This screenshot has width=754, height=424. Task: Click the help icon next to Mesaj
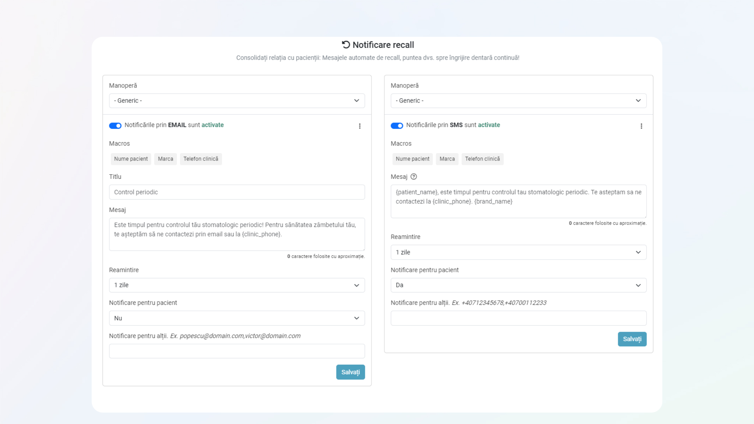[414, 177]
